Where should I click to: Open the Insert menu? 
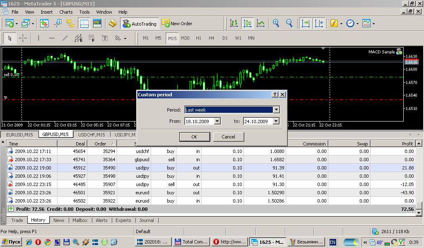point(46,12)
